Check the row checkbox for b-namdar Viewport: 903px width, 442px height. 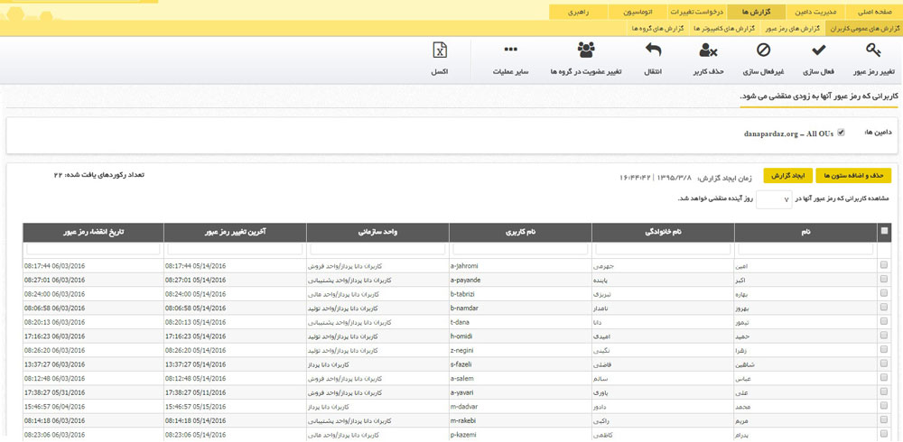tap(884, 308)
